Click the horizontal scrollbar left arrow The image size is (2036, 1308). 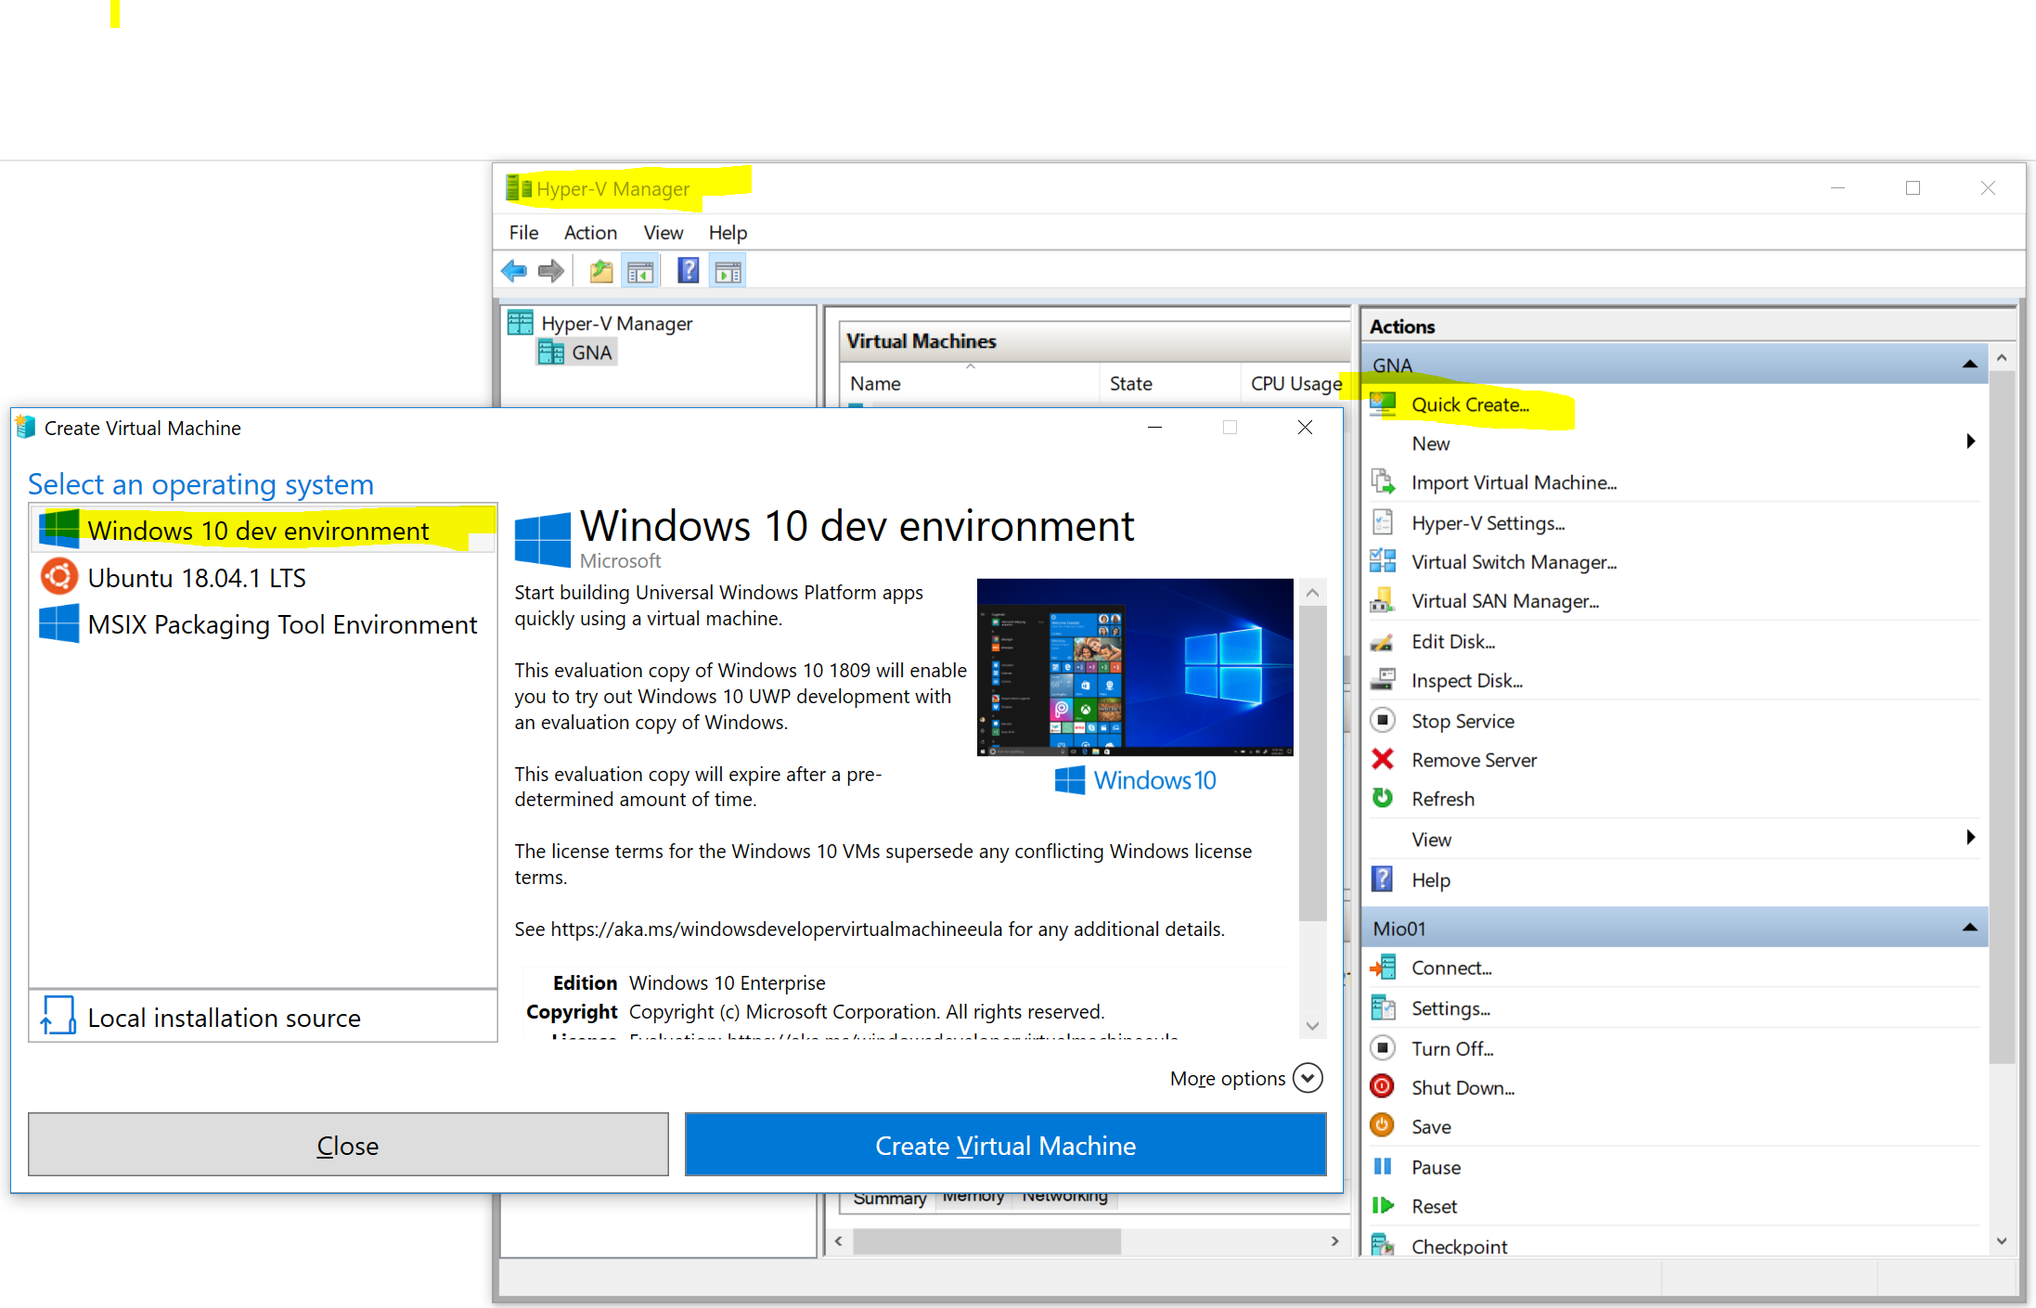[839, 1240]
